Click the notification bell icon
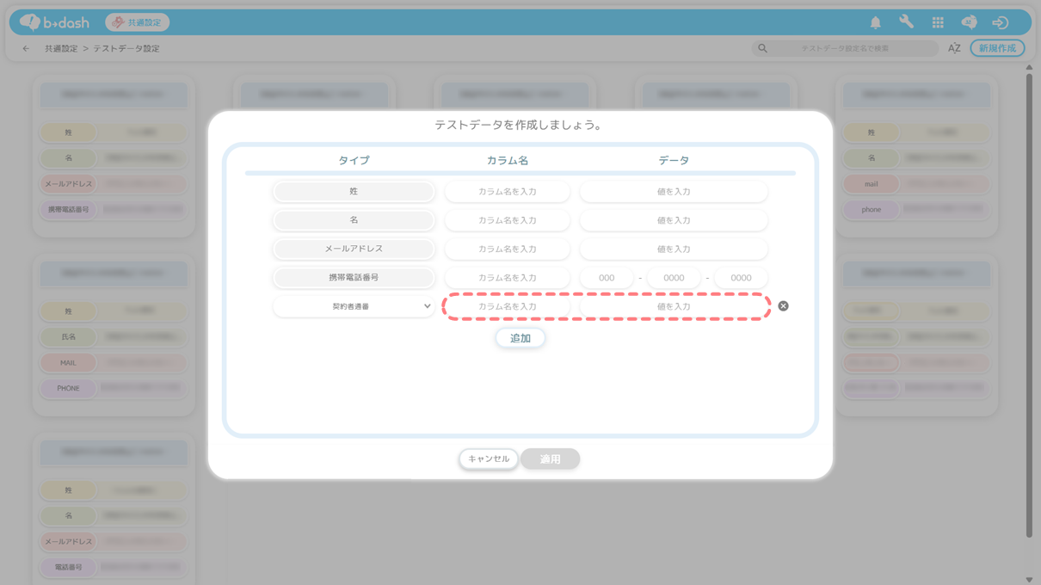The width and height of the screenshot is (1041, 585). point(875,22)
